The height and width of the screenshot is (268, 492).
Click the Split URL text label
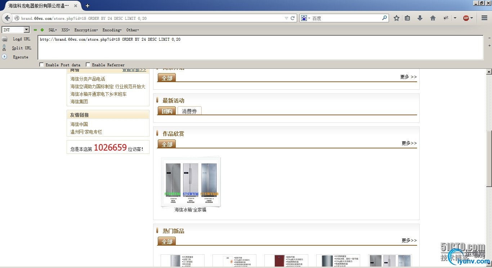tap(22, 48)
